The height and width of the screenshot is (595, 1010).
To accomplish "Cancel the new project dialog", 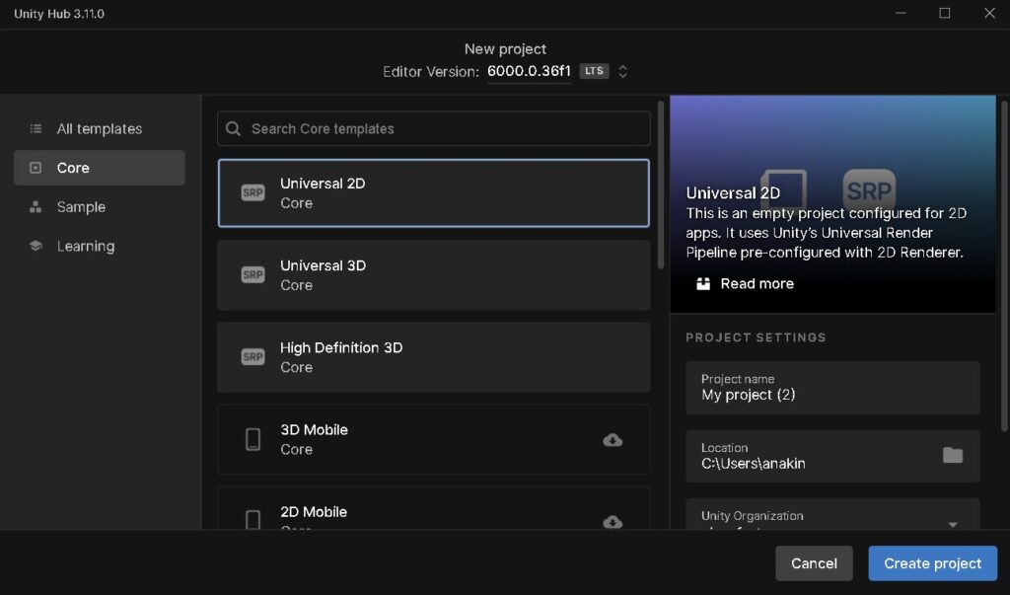I will tap(814, 563).
